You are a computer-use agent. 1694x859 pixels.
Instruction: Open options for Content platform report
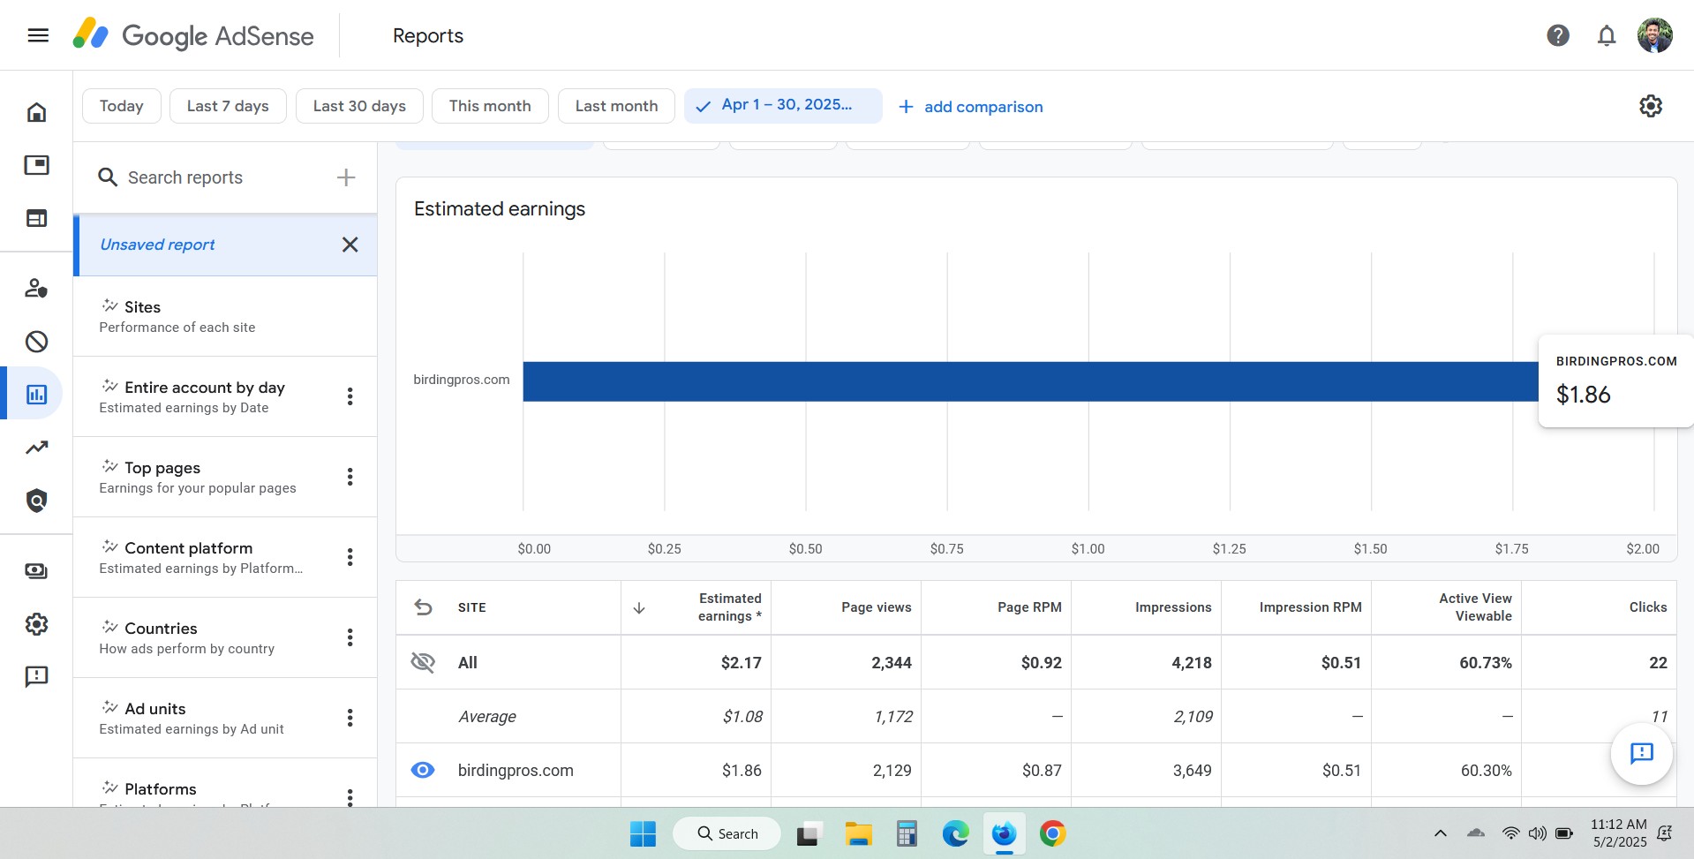[x=350, y=557]
